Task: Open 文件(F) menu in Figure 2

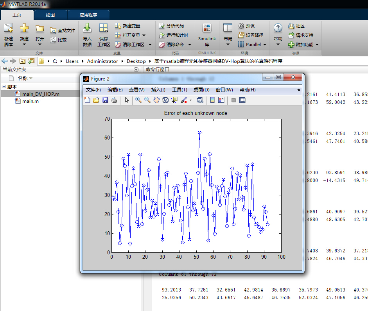Action: [93, 90]
